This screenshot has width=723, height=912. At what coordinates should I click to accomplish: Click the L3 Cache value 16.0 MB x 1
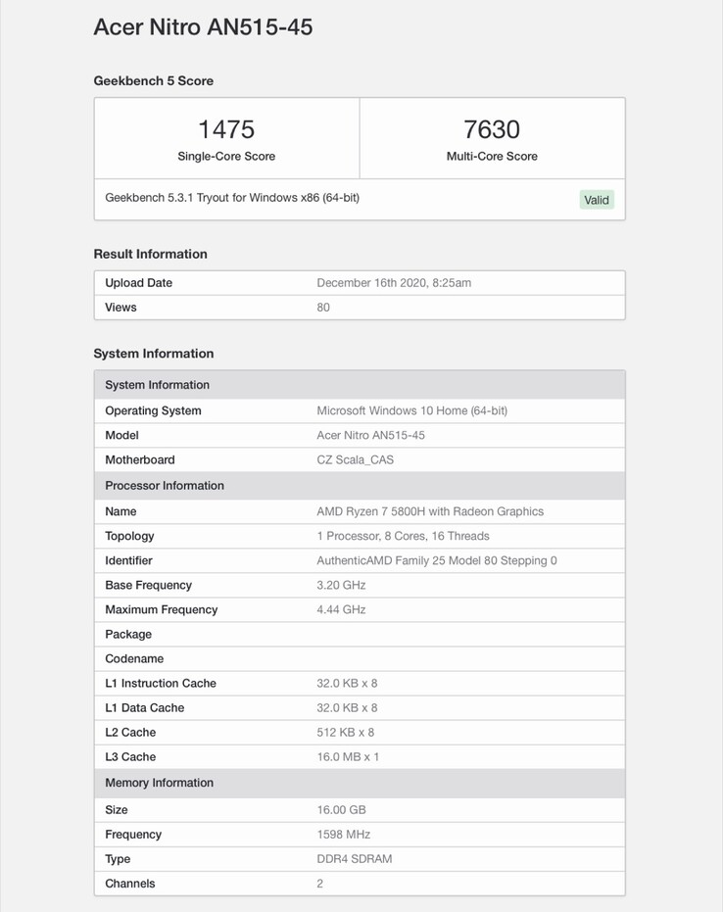click(x=348, y=756)
